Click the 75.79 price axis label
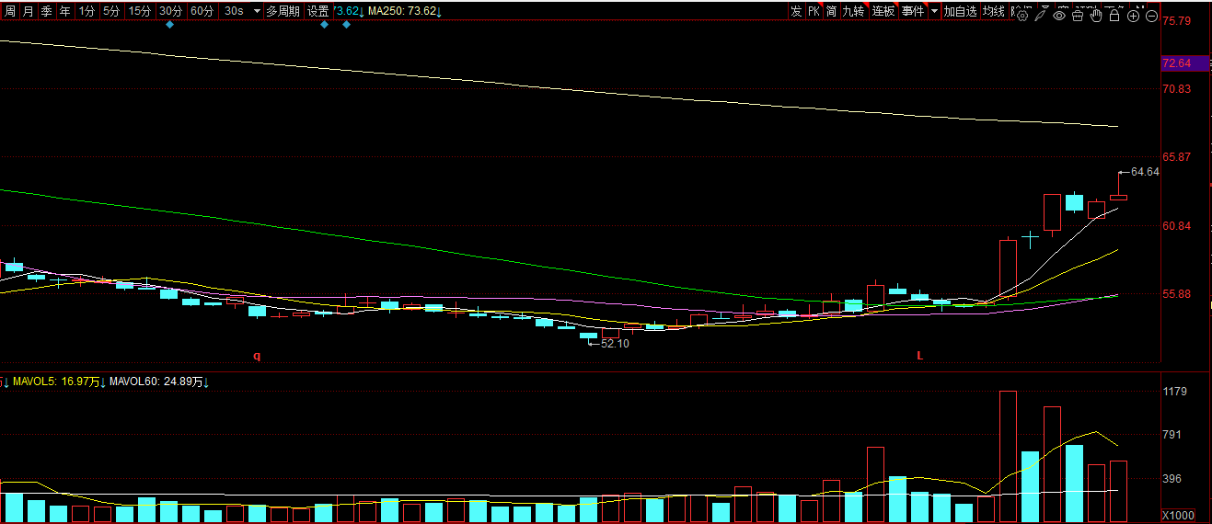The height and width of the screenshot is (524, 1212). 1177,21
